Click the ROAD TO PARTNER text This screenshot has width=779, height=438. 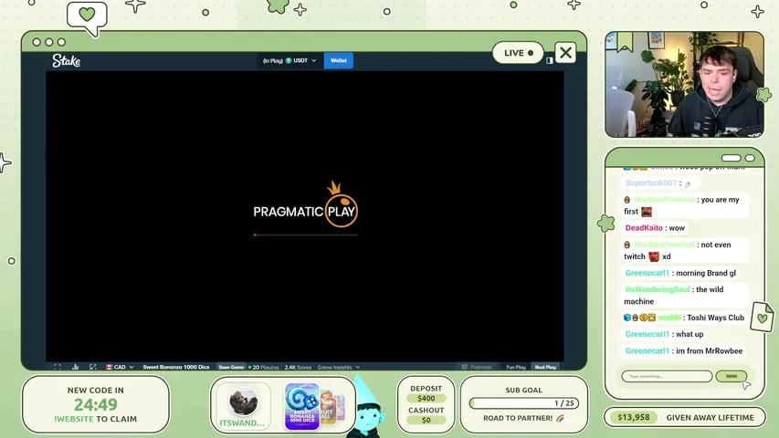pyautogui.click(x=518, y=418)
